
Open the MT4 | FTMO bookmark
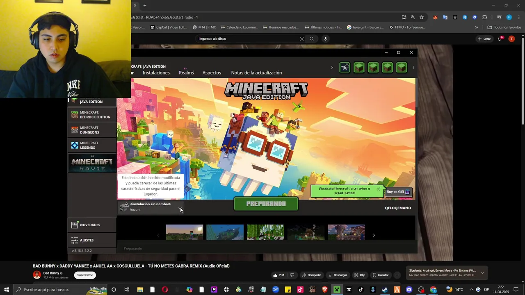click(204, 27)
